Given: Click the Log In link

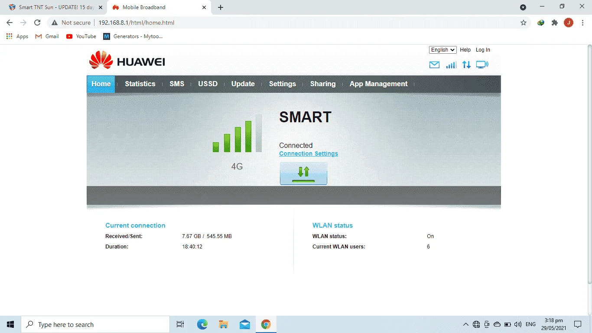Looking at the screenshot, I should (x=483, y=50).
